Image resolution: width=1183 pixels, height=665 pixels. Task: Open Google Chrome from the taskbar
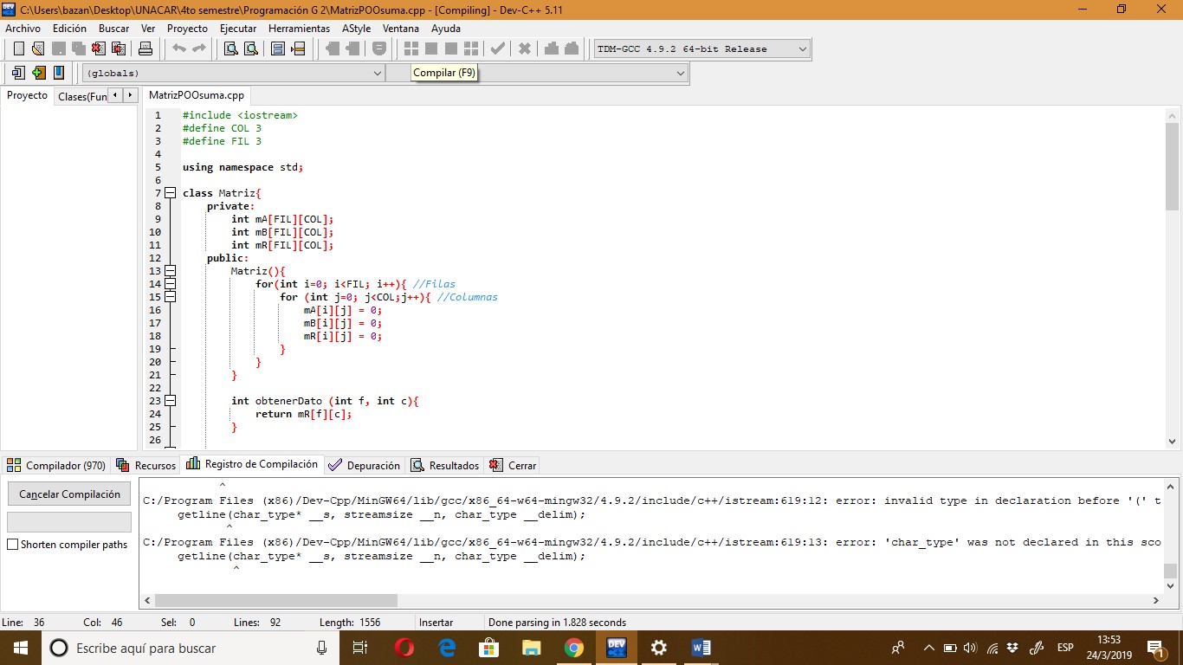click(574, 648)
